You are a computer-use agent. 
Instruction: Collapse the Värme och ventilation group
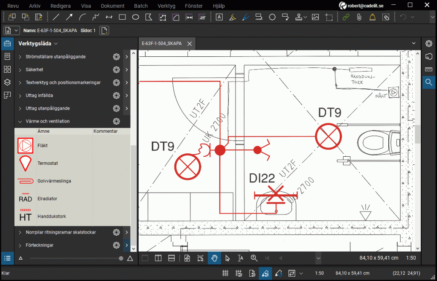pos(20,121)
